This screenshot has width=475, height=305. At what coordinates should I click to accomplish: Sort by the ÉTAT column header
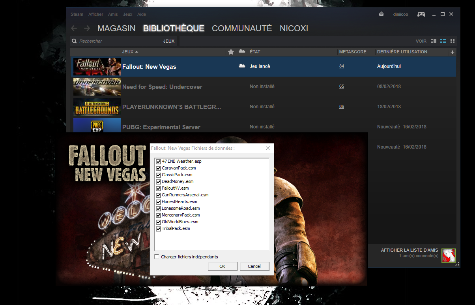255,52
